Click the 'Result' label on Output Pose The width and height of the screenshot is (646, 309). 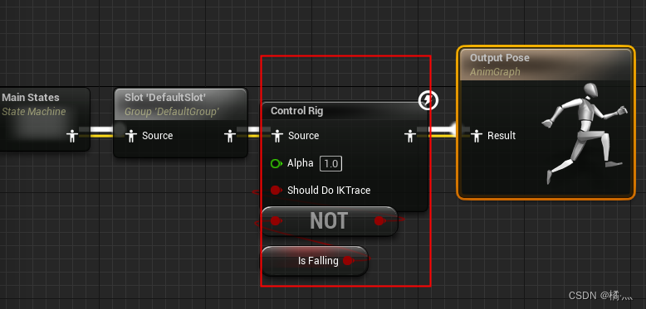pos(502,136)
